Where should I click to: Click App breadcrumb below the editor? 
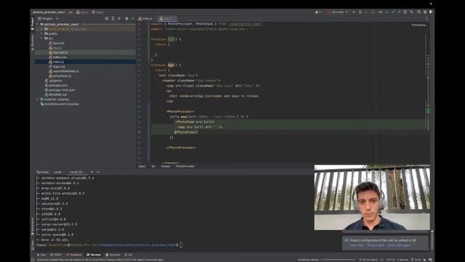pos(142,167)
